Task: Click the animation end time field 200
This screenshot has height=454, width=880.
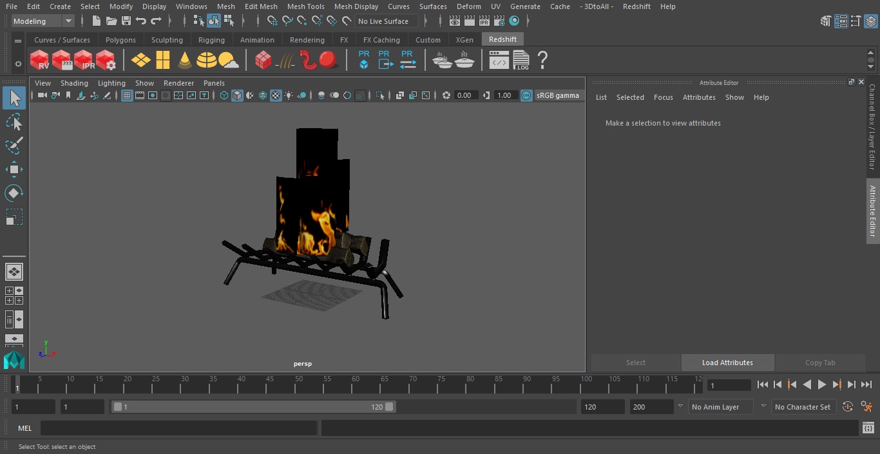Action: point(651,407)
